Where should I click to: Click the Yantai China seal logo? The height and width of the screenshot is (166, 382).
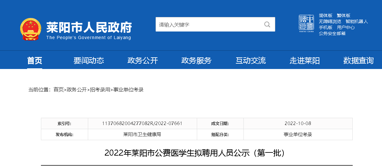[x=306, y=24]
